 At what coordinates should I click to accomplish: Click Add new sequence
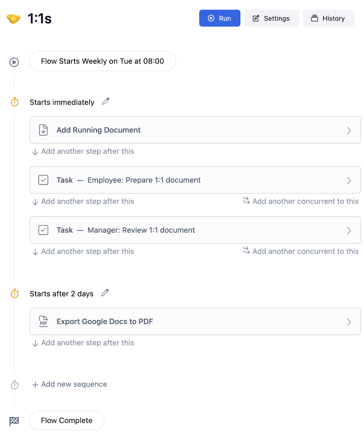70,384
